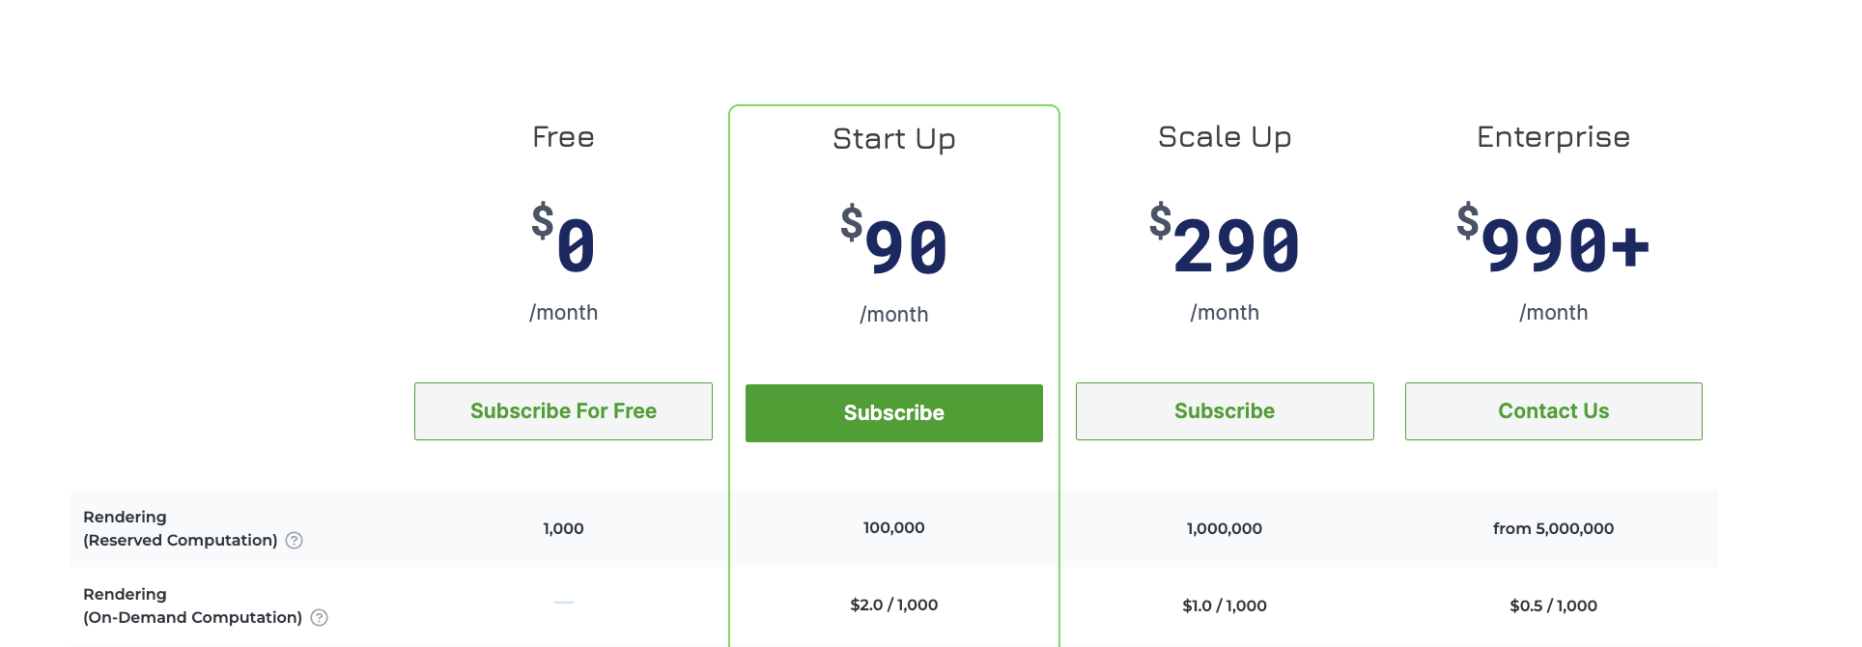Click Contact Us for the Enterprise plan

click(x=1553, y=410)
